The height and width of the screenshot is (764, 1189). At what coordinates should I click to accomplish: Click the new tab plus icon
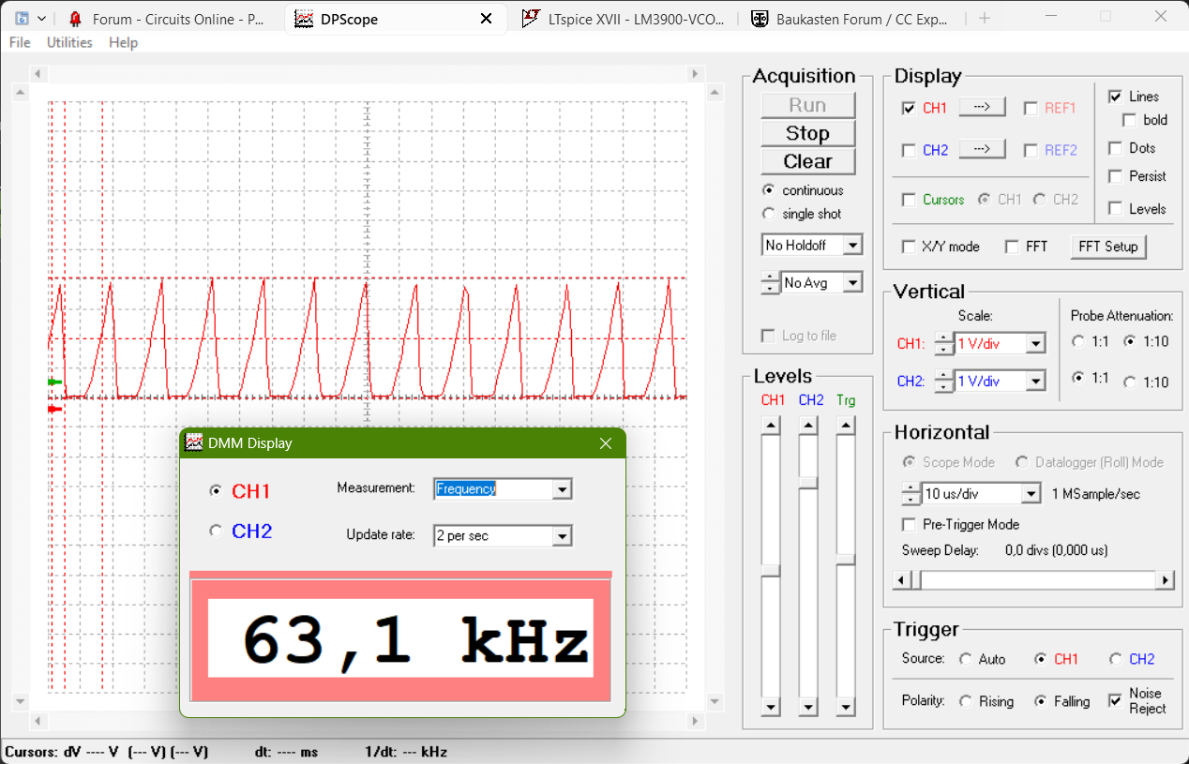pyautogui.click(x=984, y=18)
